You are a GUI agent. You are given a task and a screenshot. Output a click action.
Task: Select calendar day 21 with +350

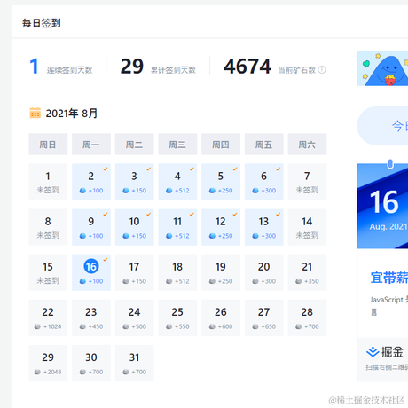click(307, 272)
